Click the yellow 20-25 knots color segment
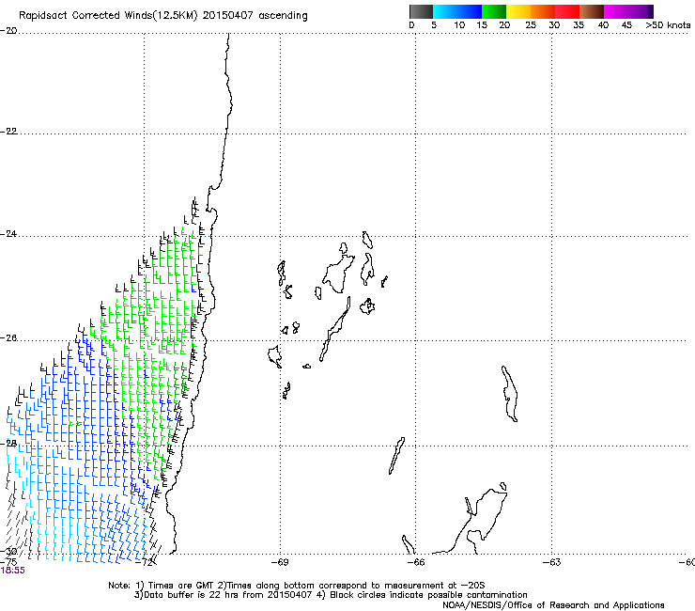The image size is (695, 611). pos(518,11)
